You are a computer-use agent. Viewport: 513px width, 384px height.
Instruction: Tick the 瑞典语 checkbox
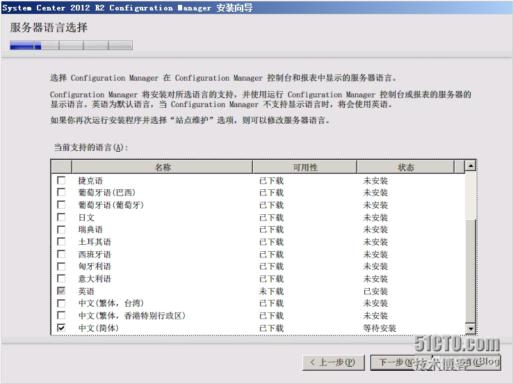[61, 230]
